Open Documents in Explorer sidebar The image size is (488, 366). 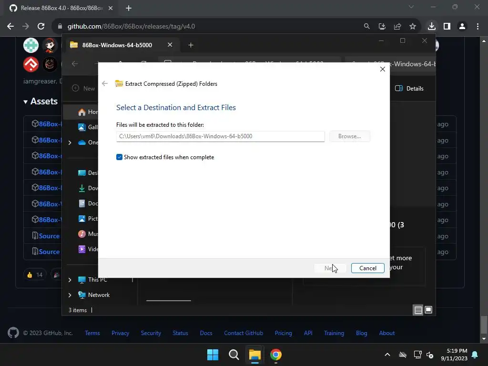coord(88,203)
